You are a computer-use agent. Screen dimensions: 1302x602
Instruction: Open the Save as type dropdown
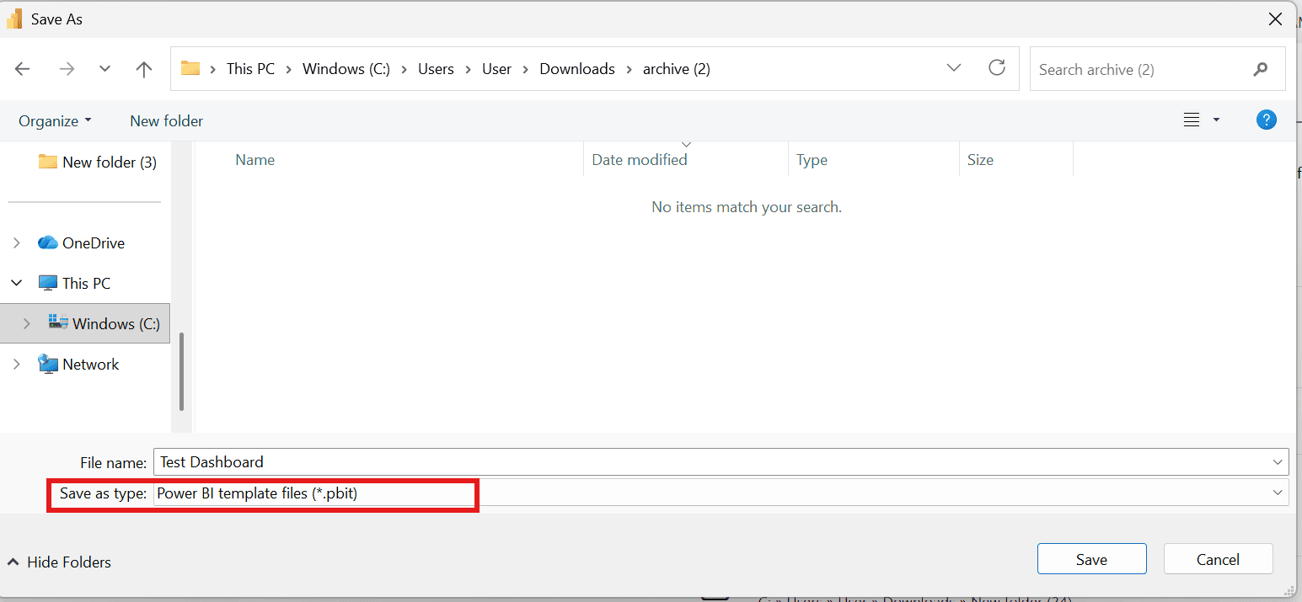1278,493
